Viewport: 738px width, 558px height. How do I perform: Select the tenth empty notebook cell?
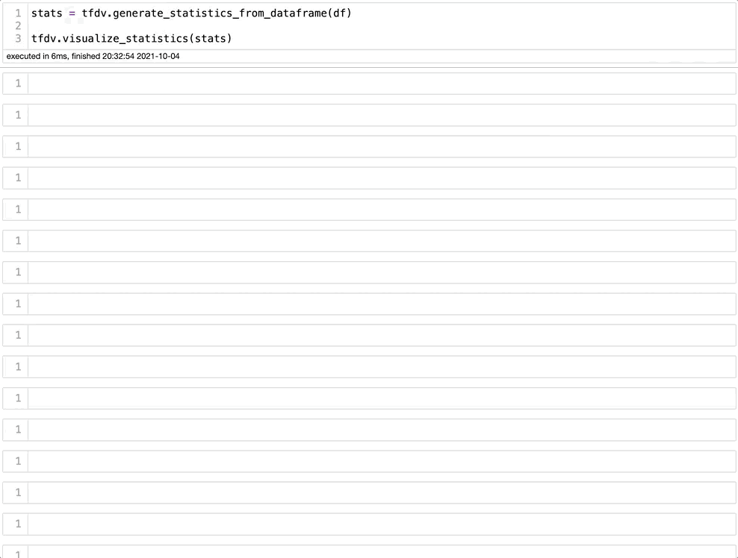381,367
